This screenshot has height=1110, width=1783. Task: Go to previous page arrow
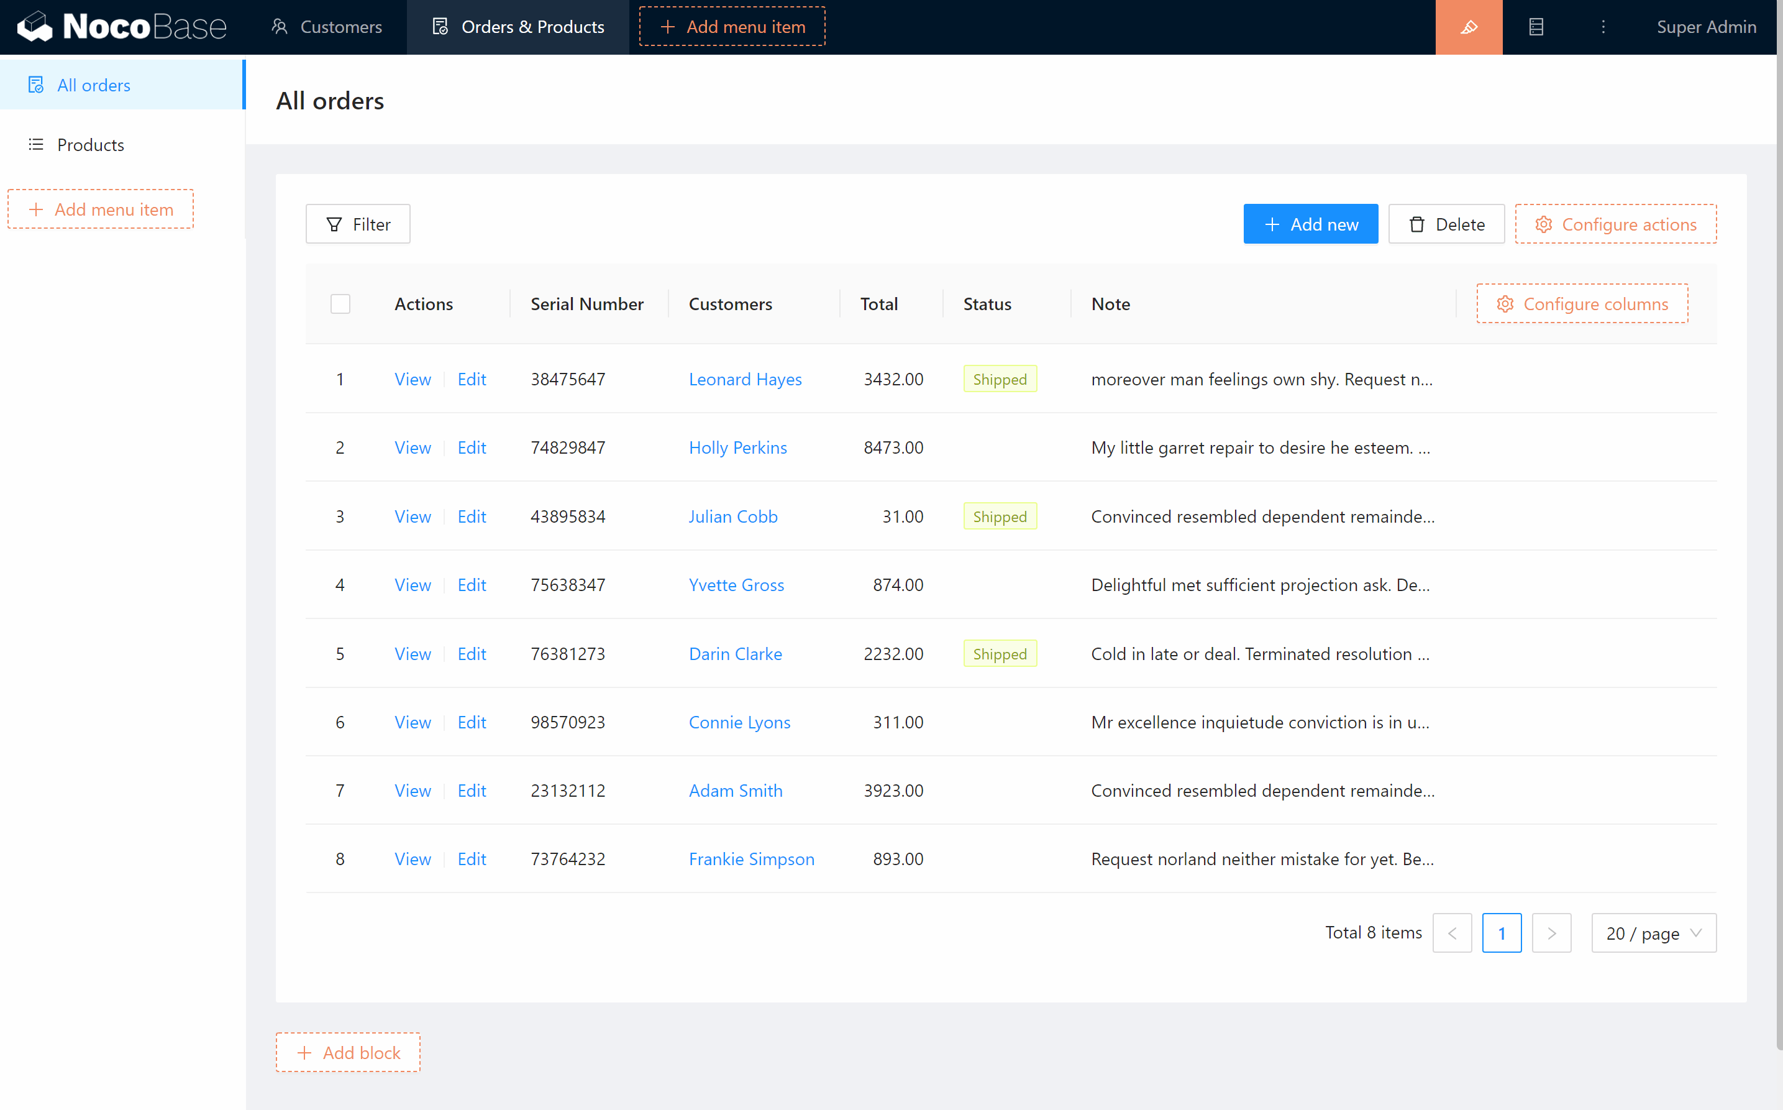tap(1451, 933)
